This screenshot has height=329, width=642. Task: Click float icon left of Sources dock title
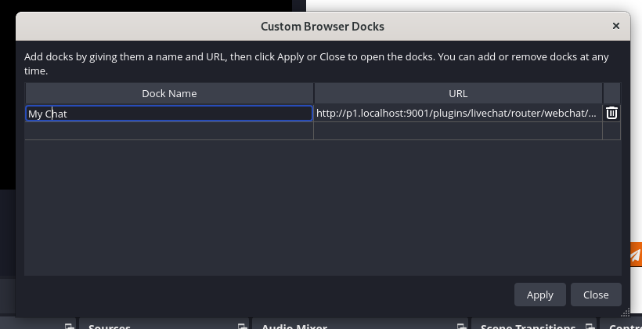pos(70,325)
